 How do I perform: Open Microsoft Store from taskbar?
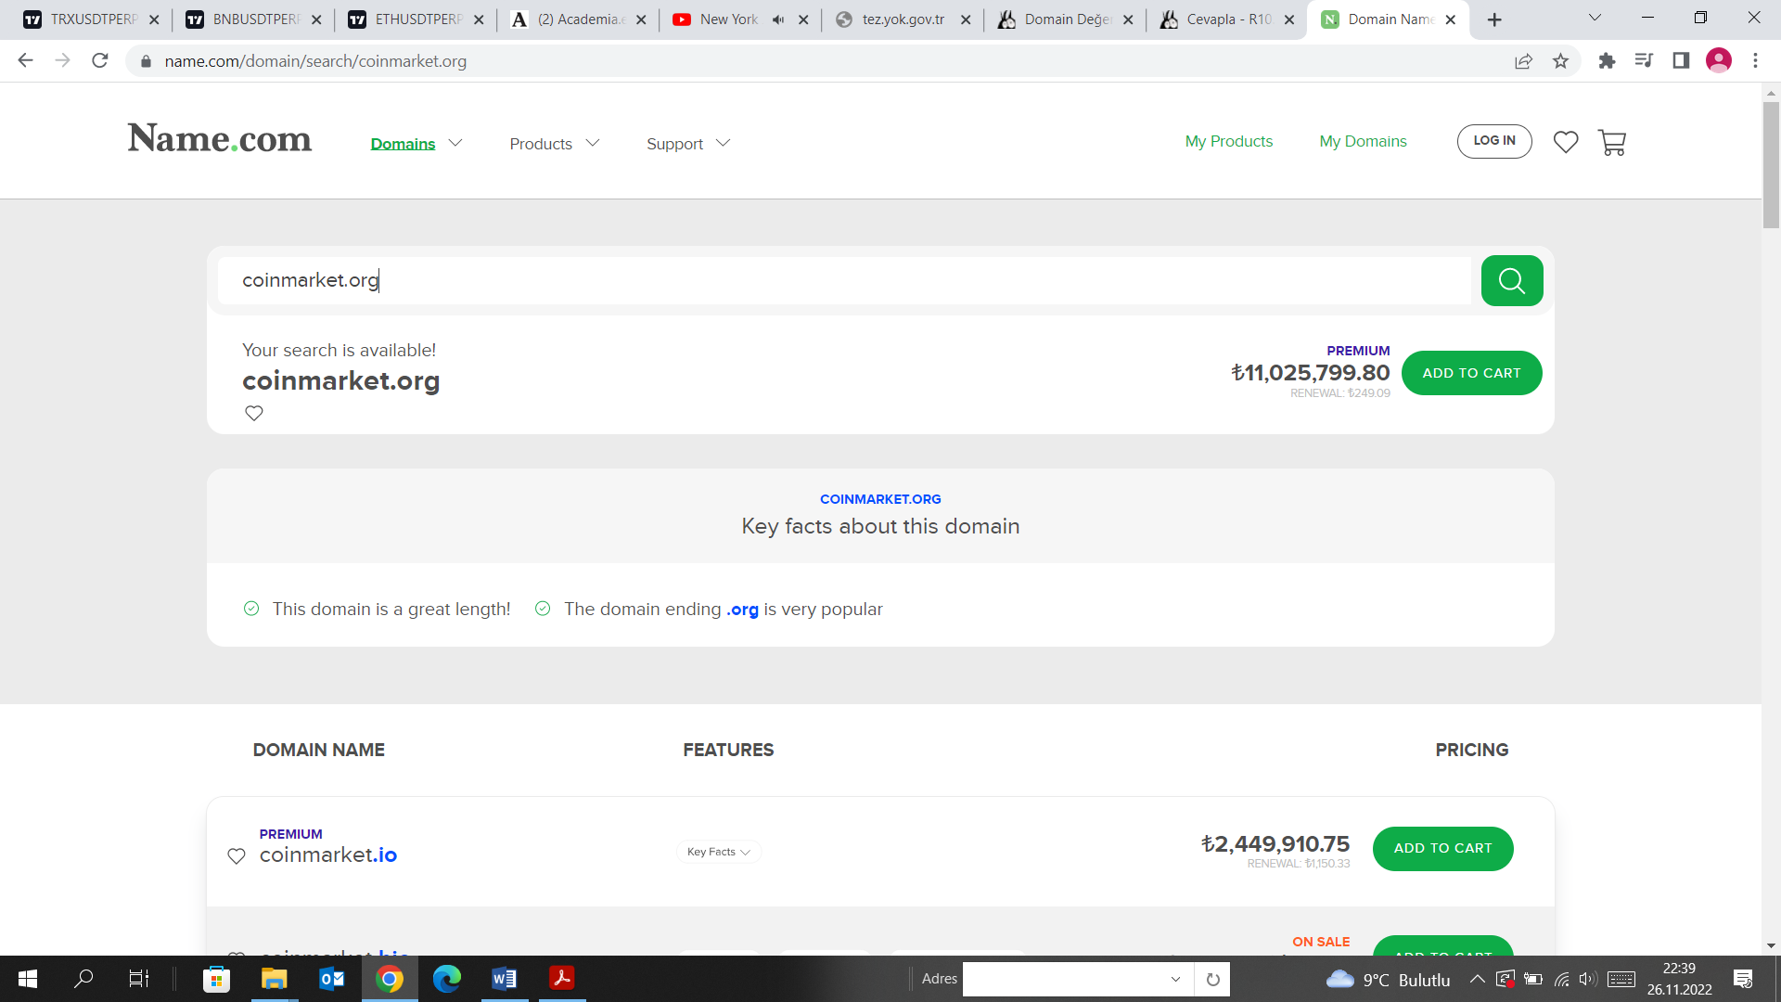point(216,979)
